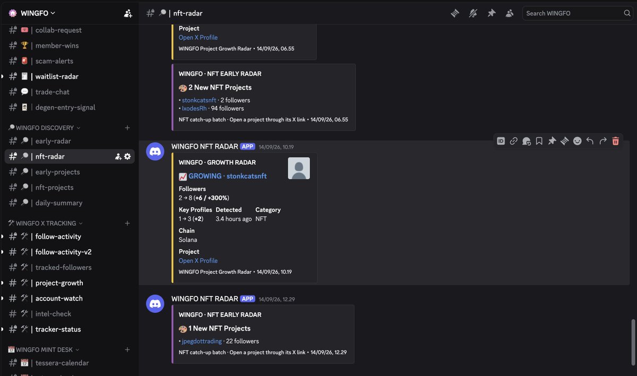Click the nft-radar channel title in header
Viewport: 637px width, 376px height.
(x=187, y=13)
